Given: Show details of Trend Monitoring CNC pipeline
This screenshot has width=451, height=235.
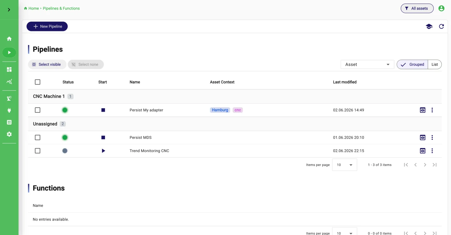Looking at the screenshot, I should pos(422,151).
